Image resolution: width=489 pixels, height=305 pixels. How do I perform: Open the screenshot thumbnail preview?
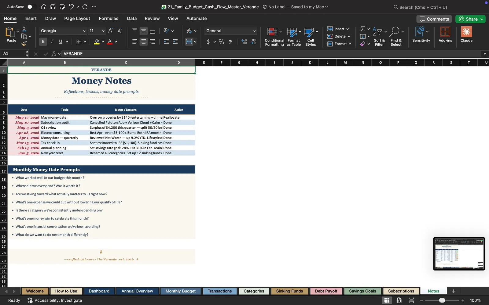point(459,254)
